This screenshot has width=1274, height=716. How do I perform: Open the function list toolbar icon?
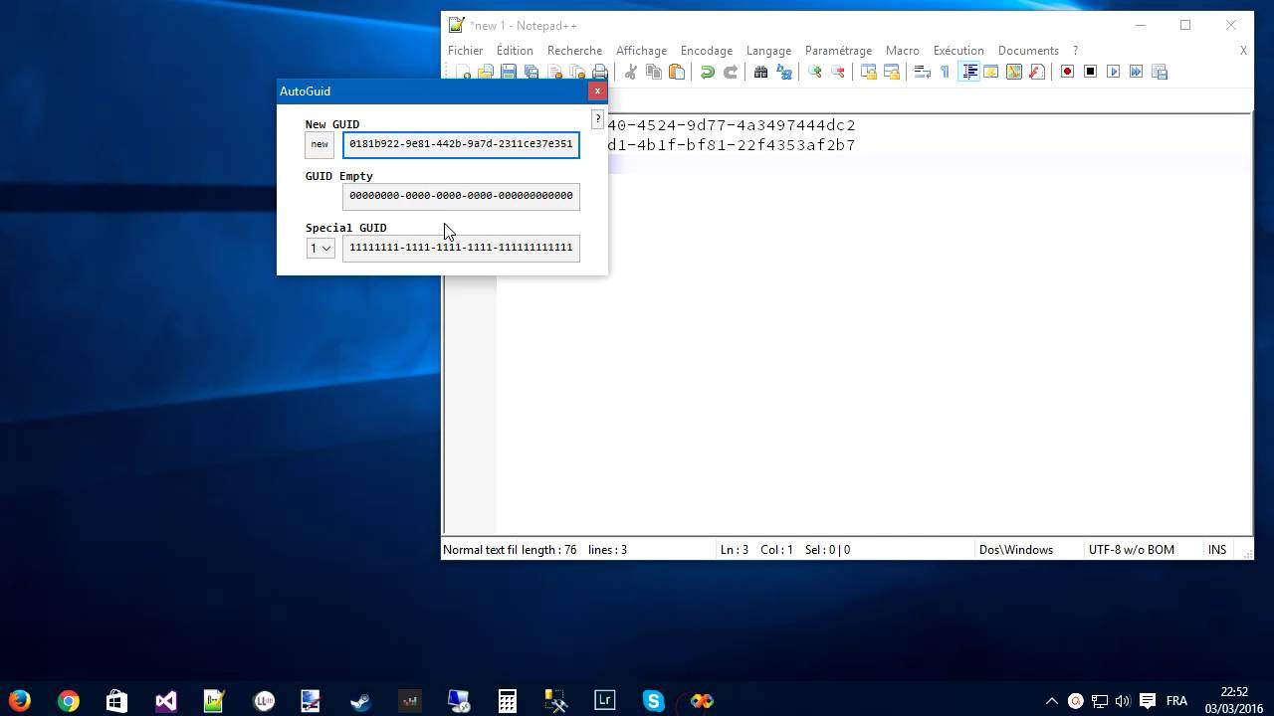point(1037,72)
